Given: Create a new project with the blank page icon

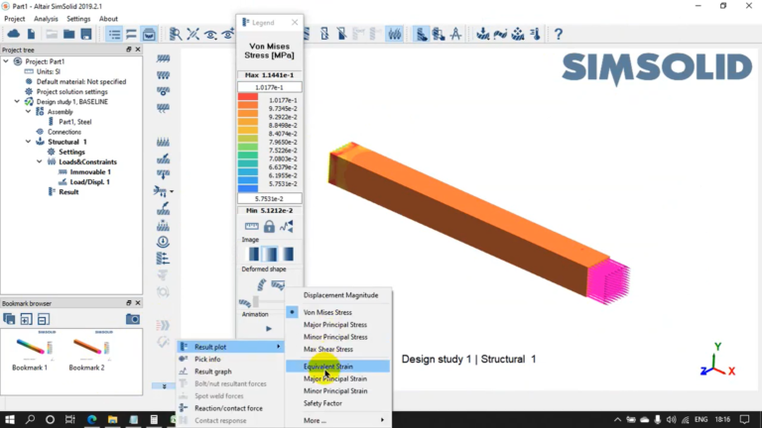Looking at the screenshot, I should [x=31, y=34].
